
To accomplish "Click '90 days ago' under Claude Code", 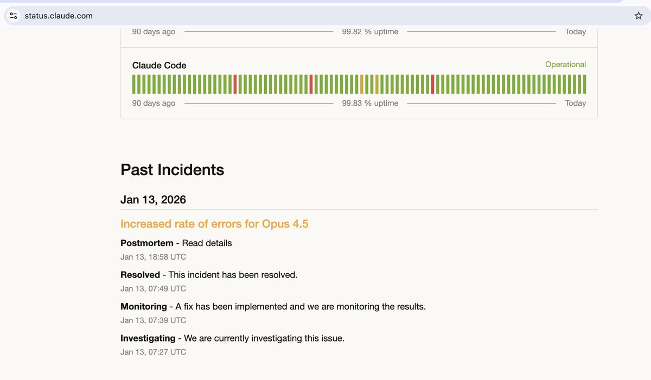I will pos(154,103).
